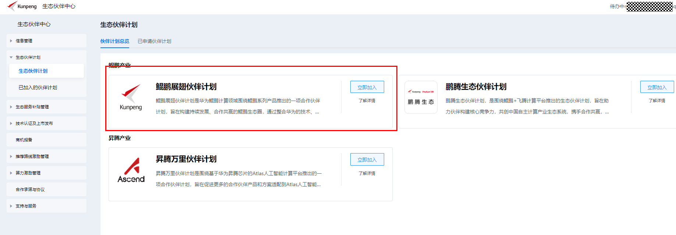The image size is (676, 235).
Task: Click 立即加入 for 鲲鹏展翅伙伴计划
Action: pyautogui.click(x=367, y=87)
